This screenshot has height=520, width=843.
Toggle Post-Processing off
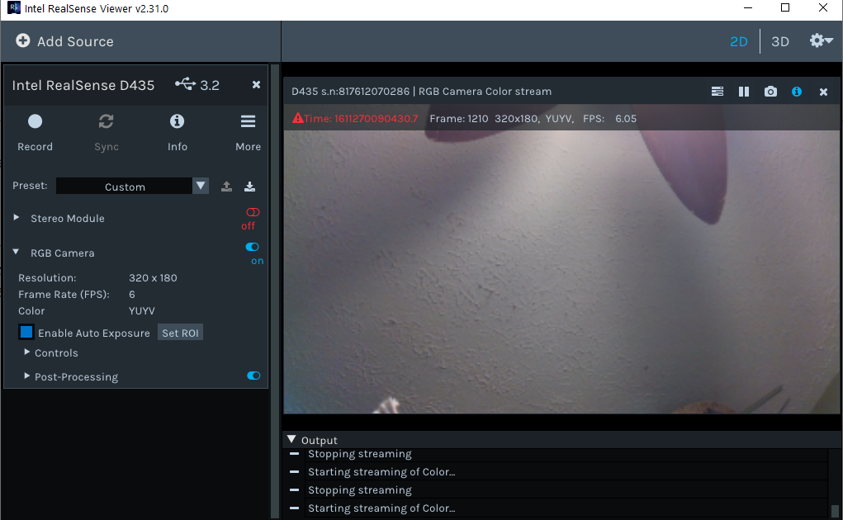253,376
